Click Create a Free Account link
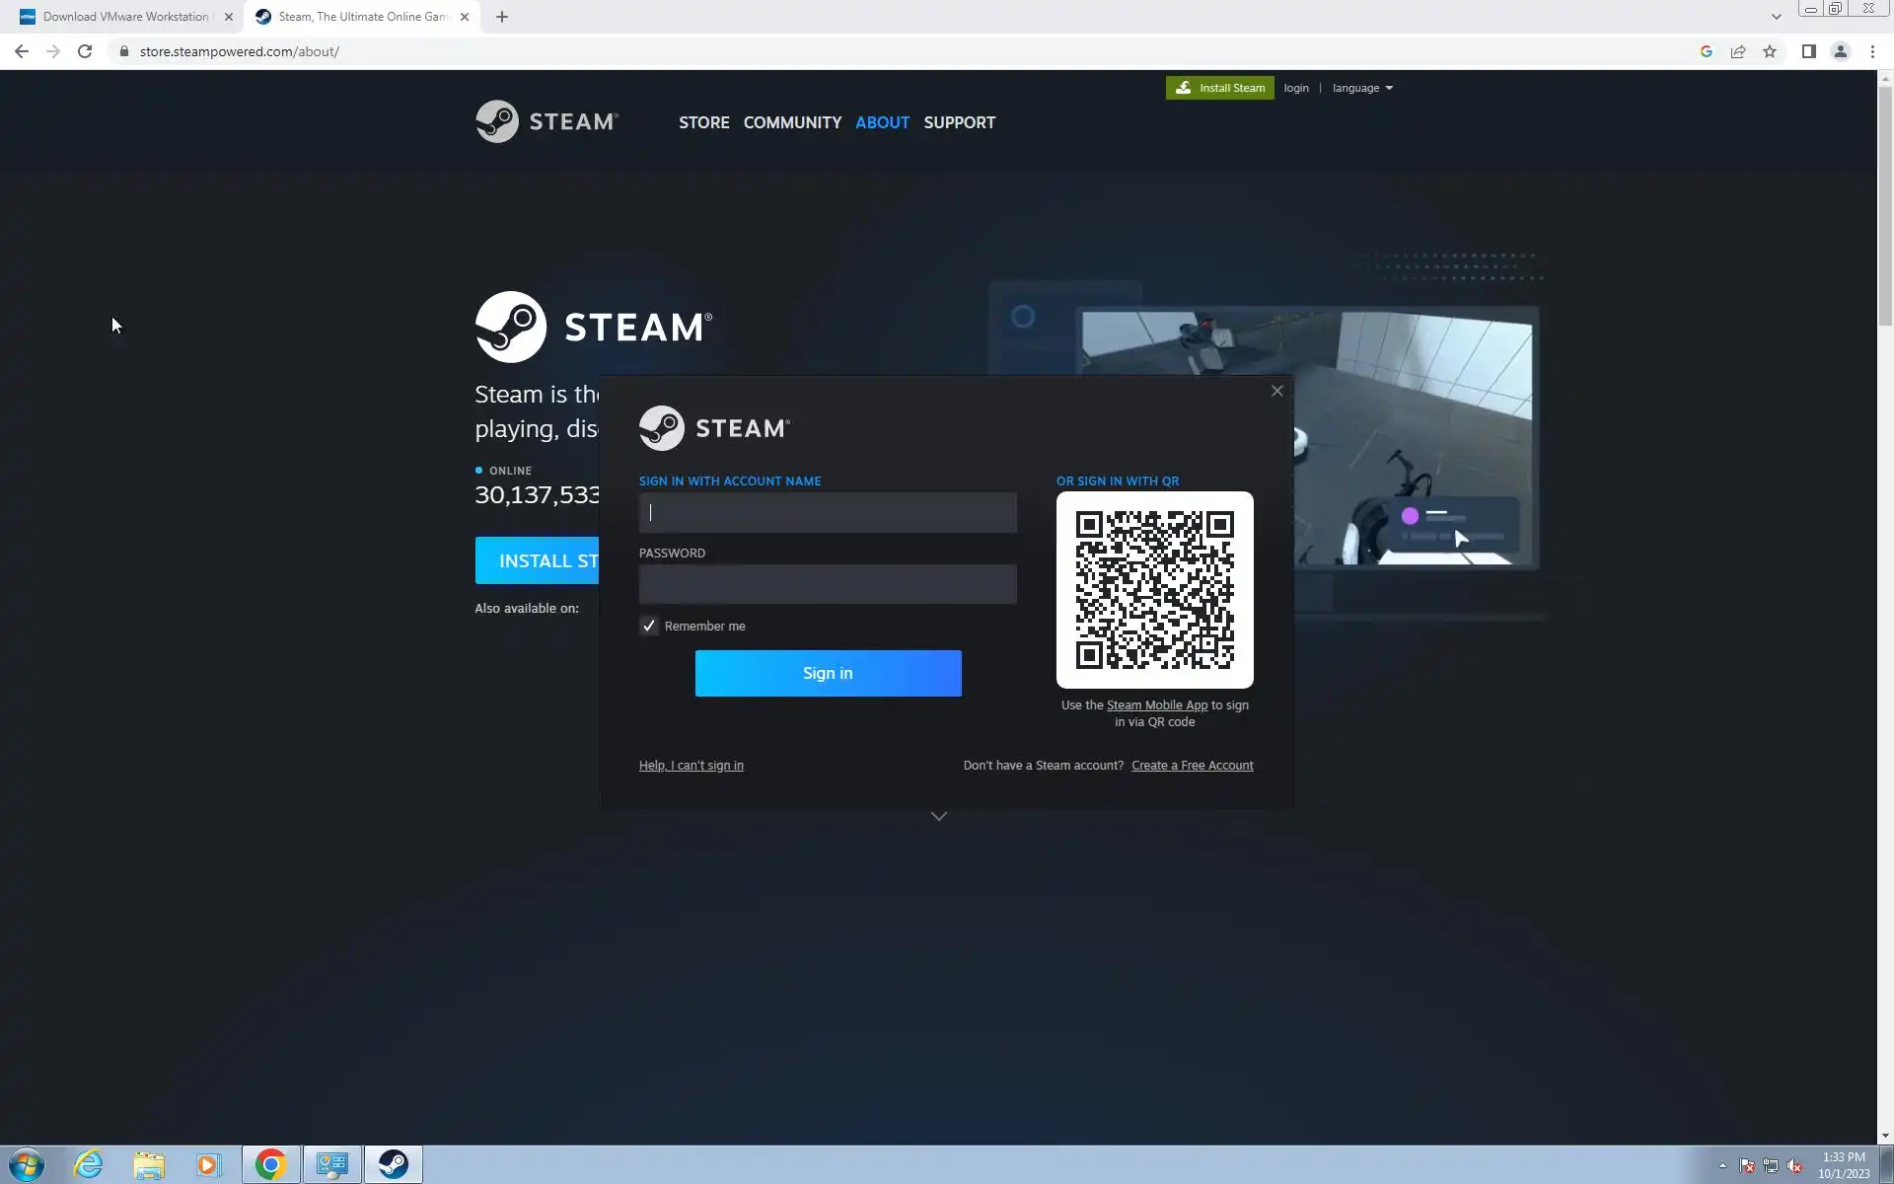1894x1184 pixels. (x=1192, y=766)
